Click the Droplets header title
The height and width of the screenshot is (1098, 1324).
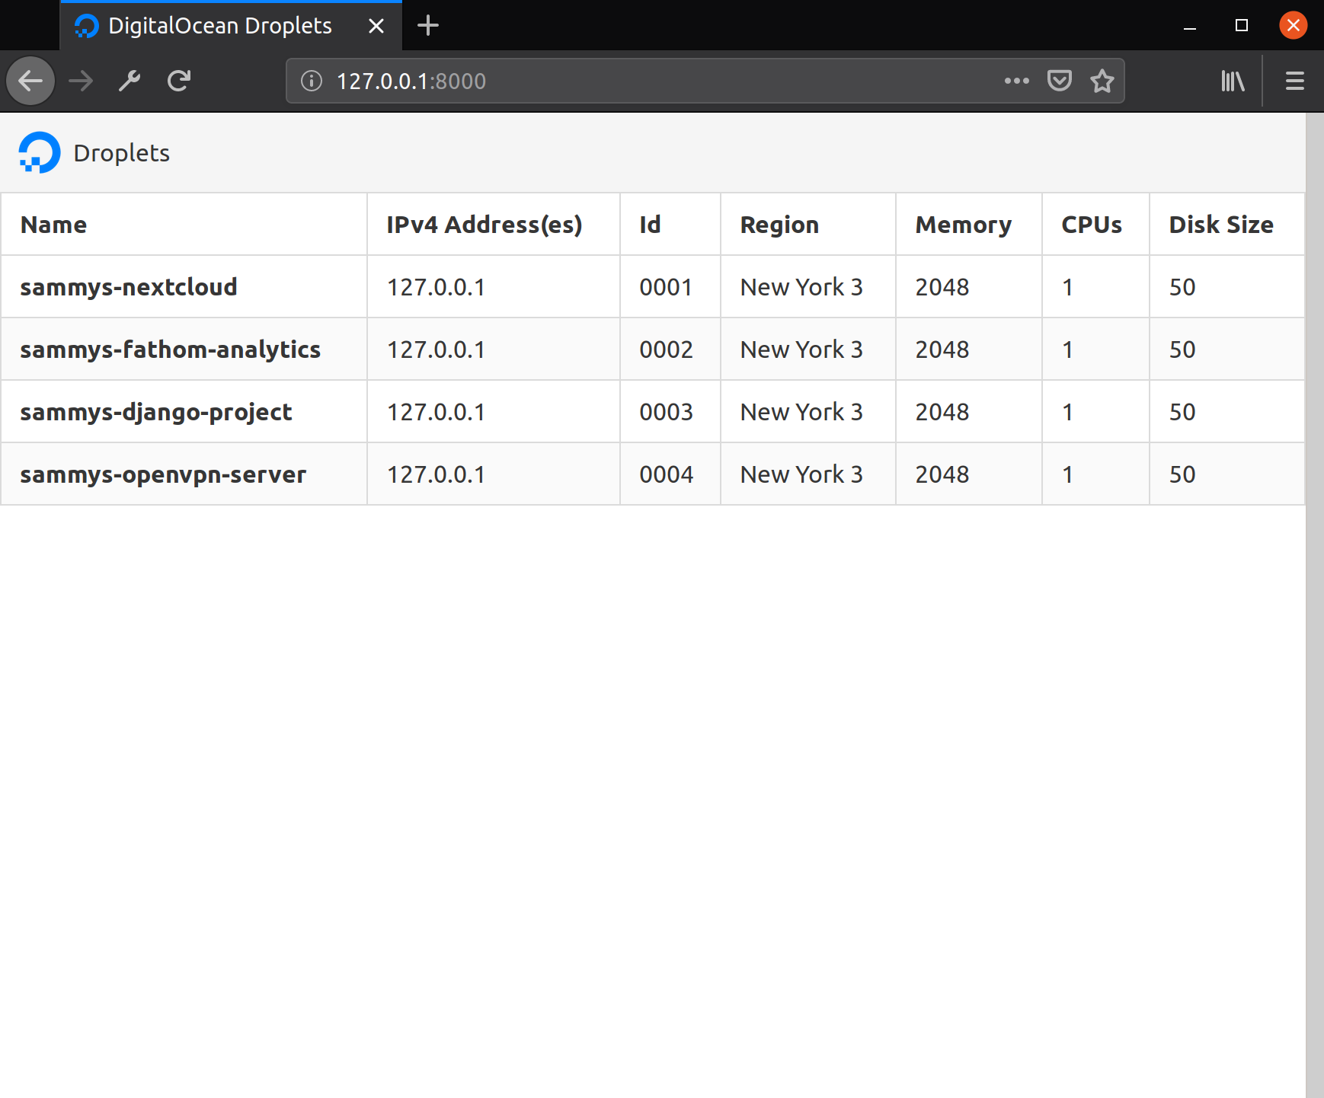click(122, 153)
